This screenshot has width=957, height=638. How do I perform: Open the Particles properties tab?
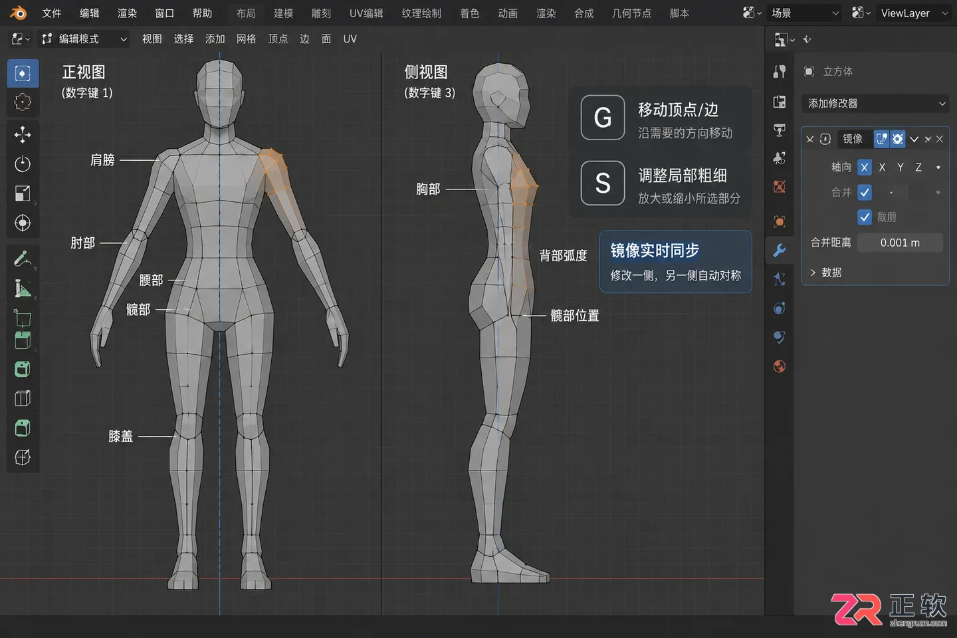tap(780, 279)
